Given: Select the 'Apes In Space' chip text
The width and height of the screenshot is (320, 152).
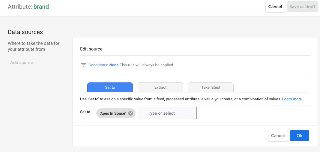Looking at the screenshot, I should (x=113, y=113).
